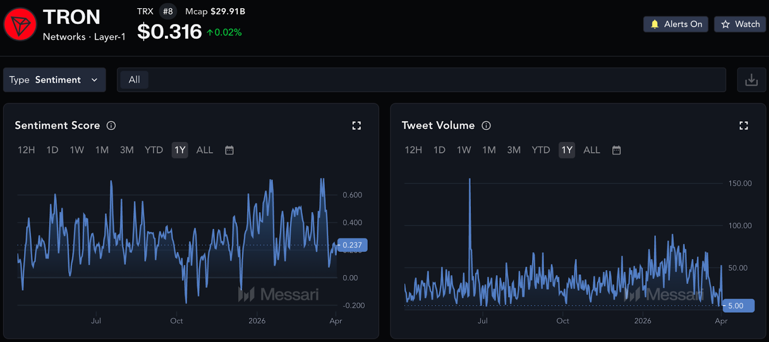Download chart data using download icon
Screen dimensions: 769x342
751,80
